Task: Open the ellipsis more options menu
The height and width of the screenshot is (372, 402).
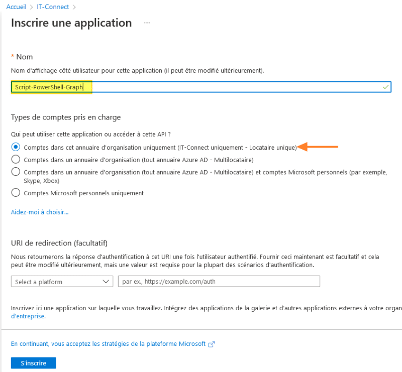Action: pos(147,23)
